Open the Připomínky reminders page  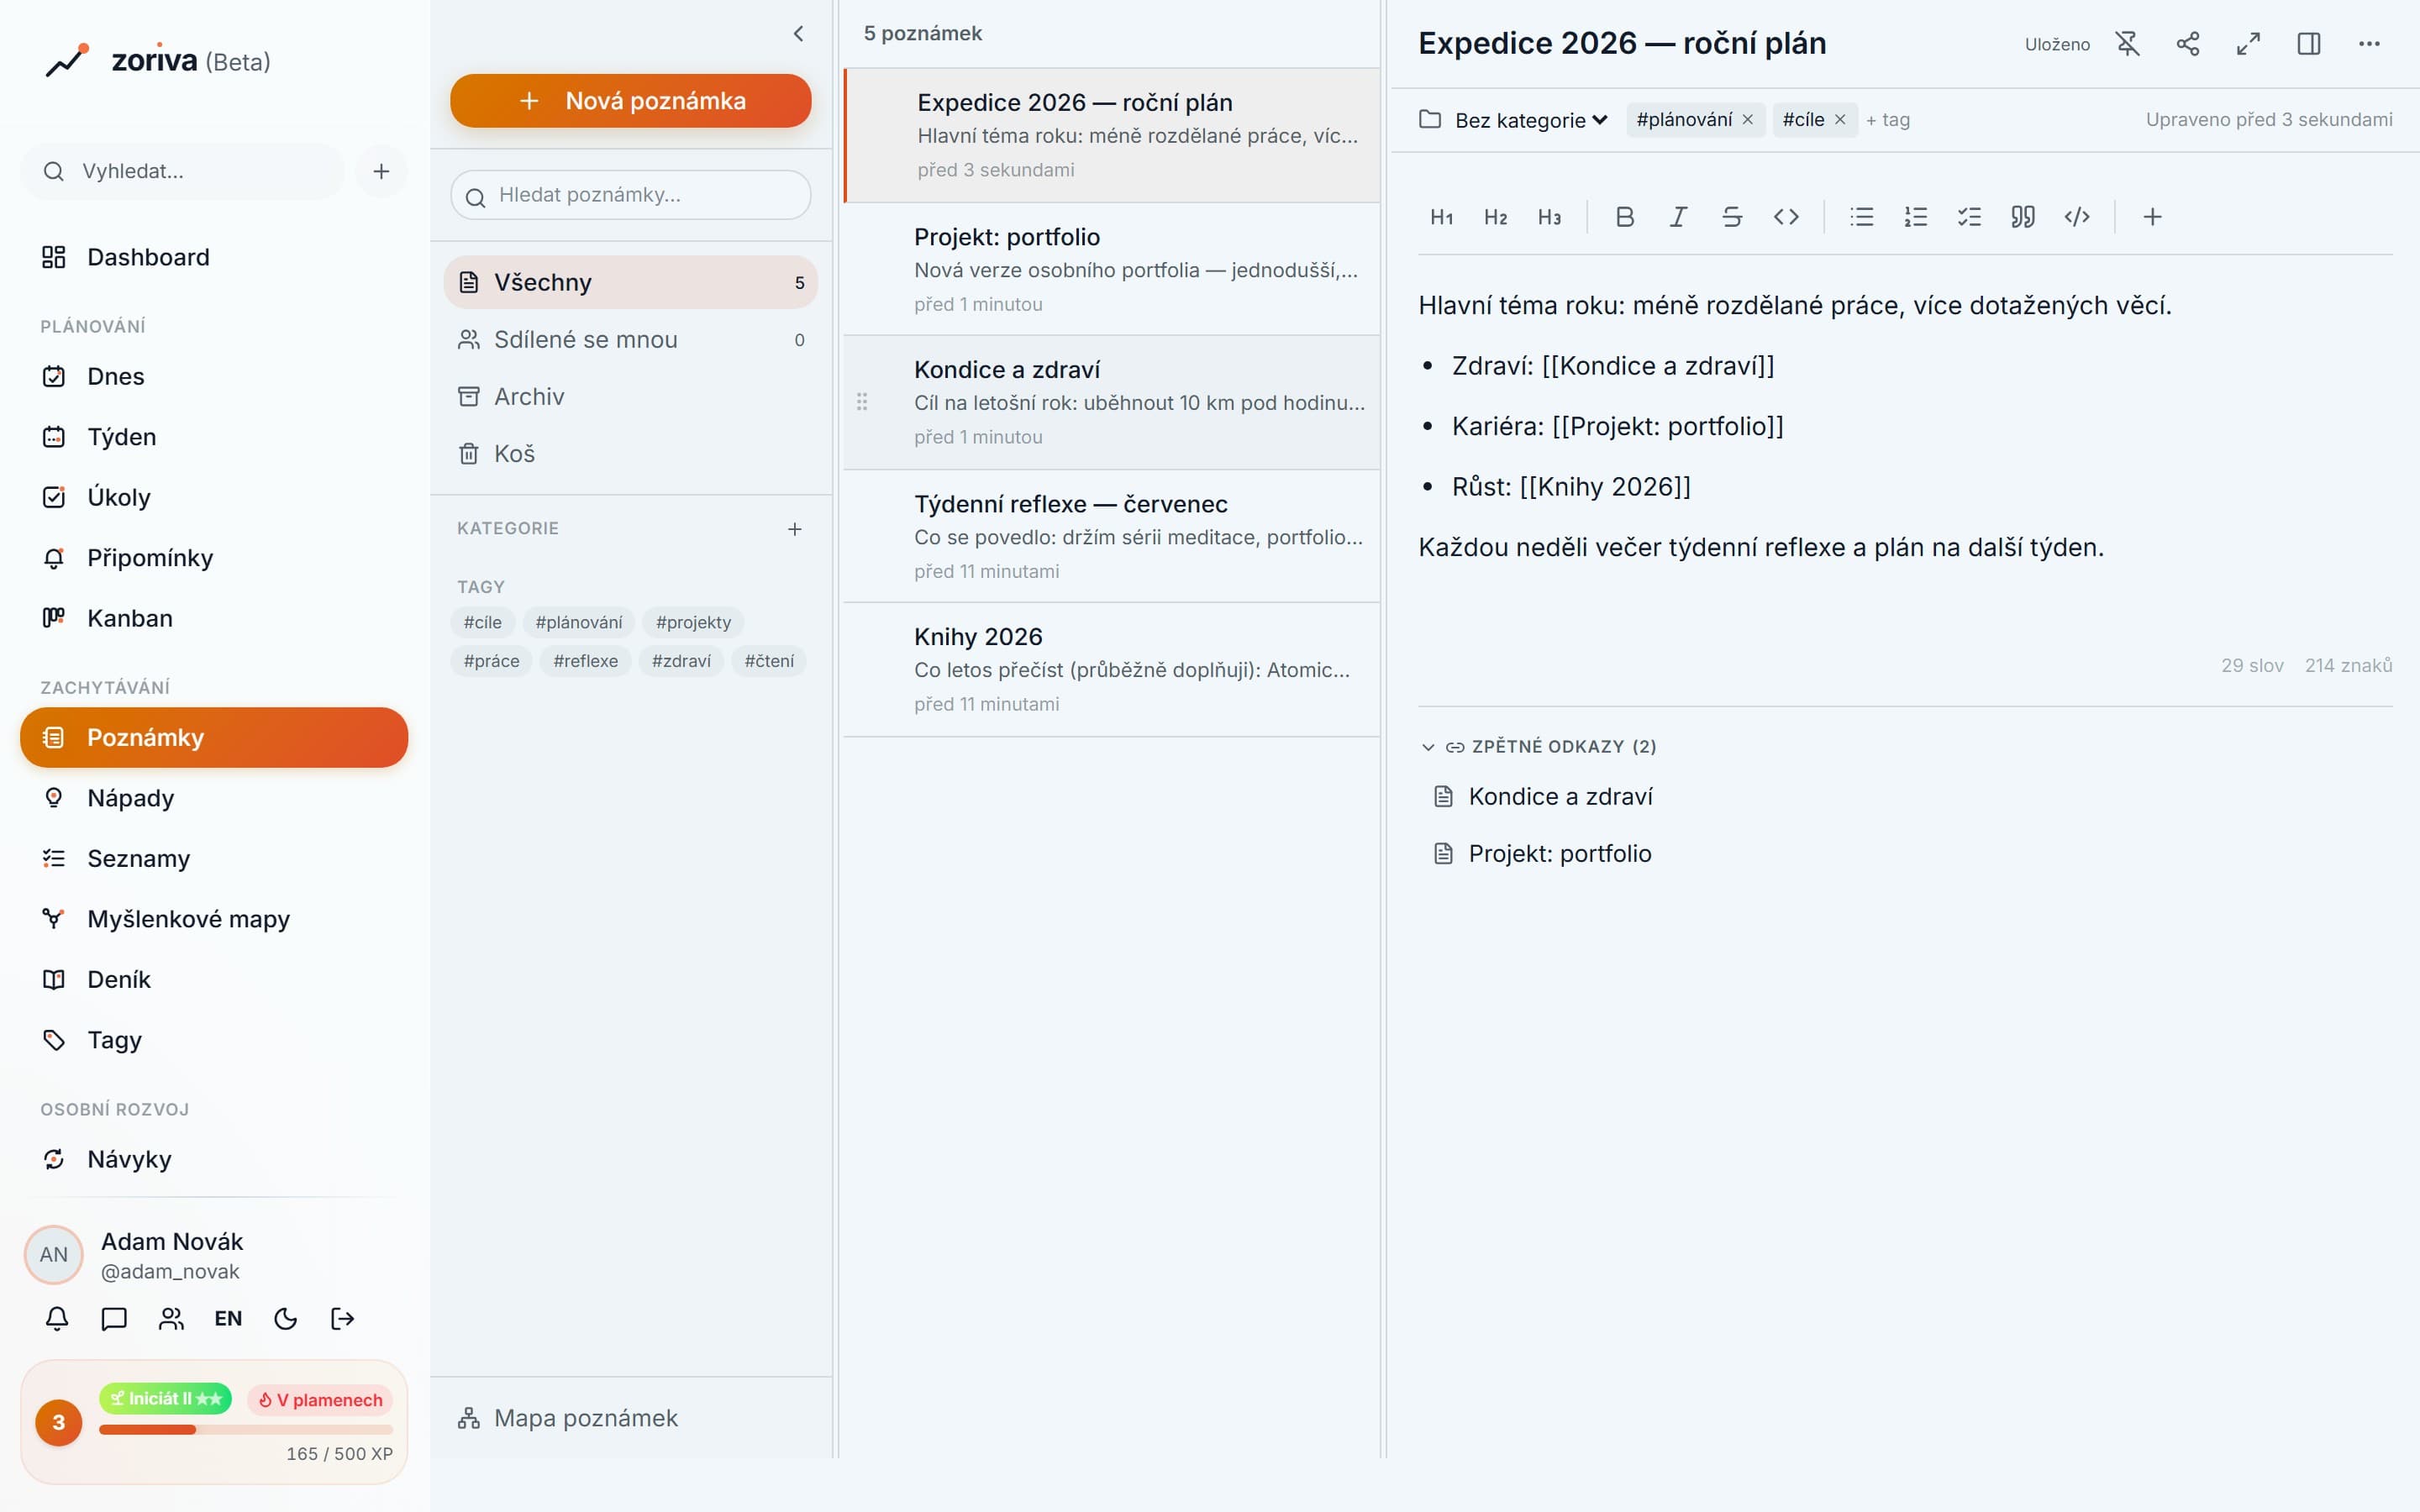214,558
